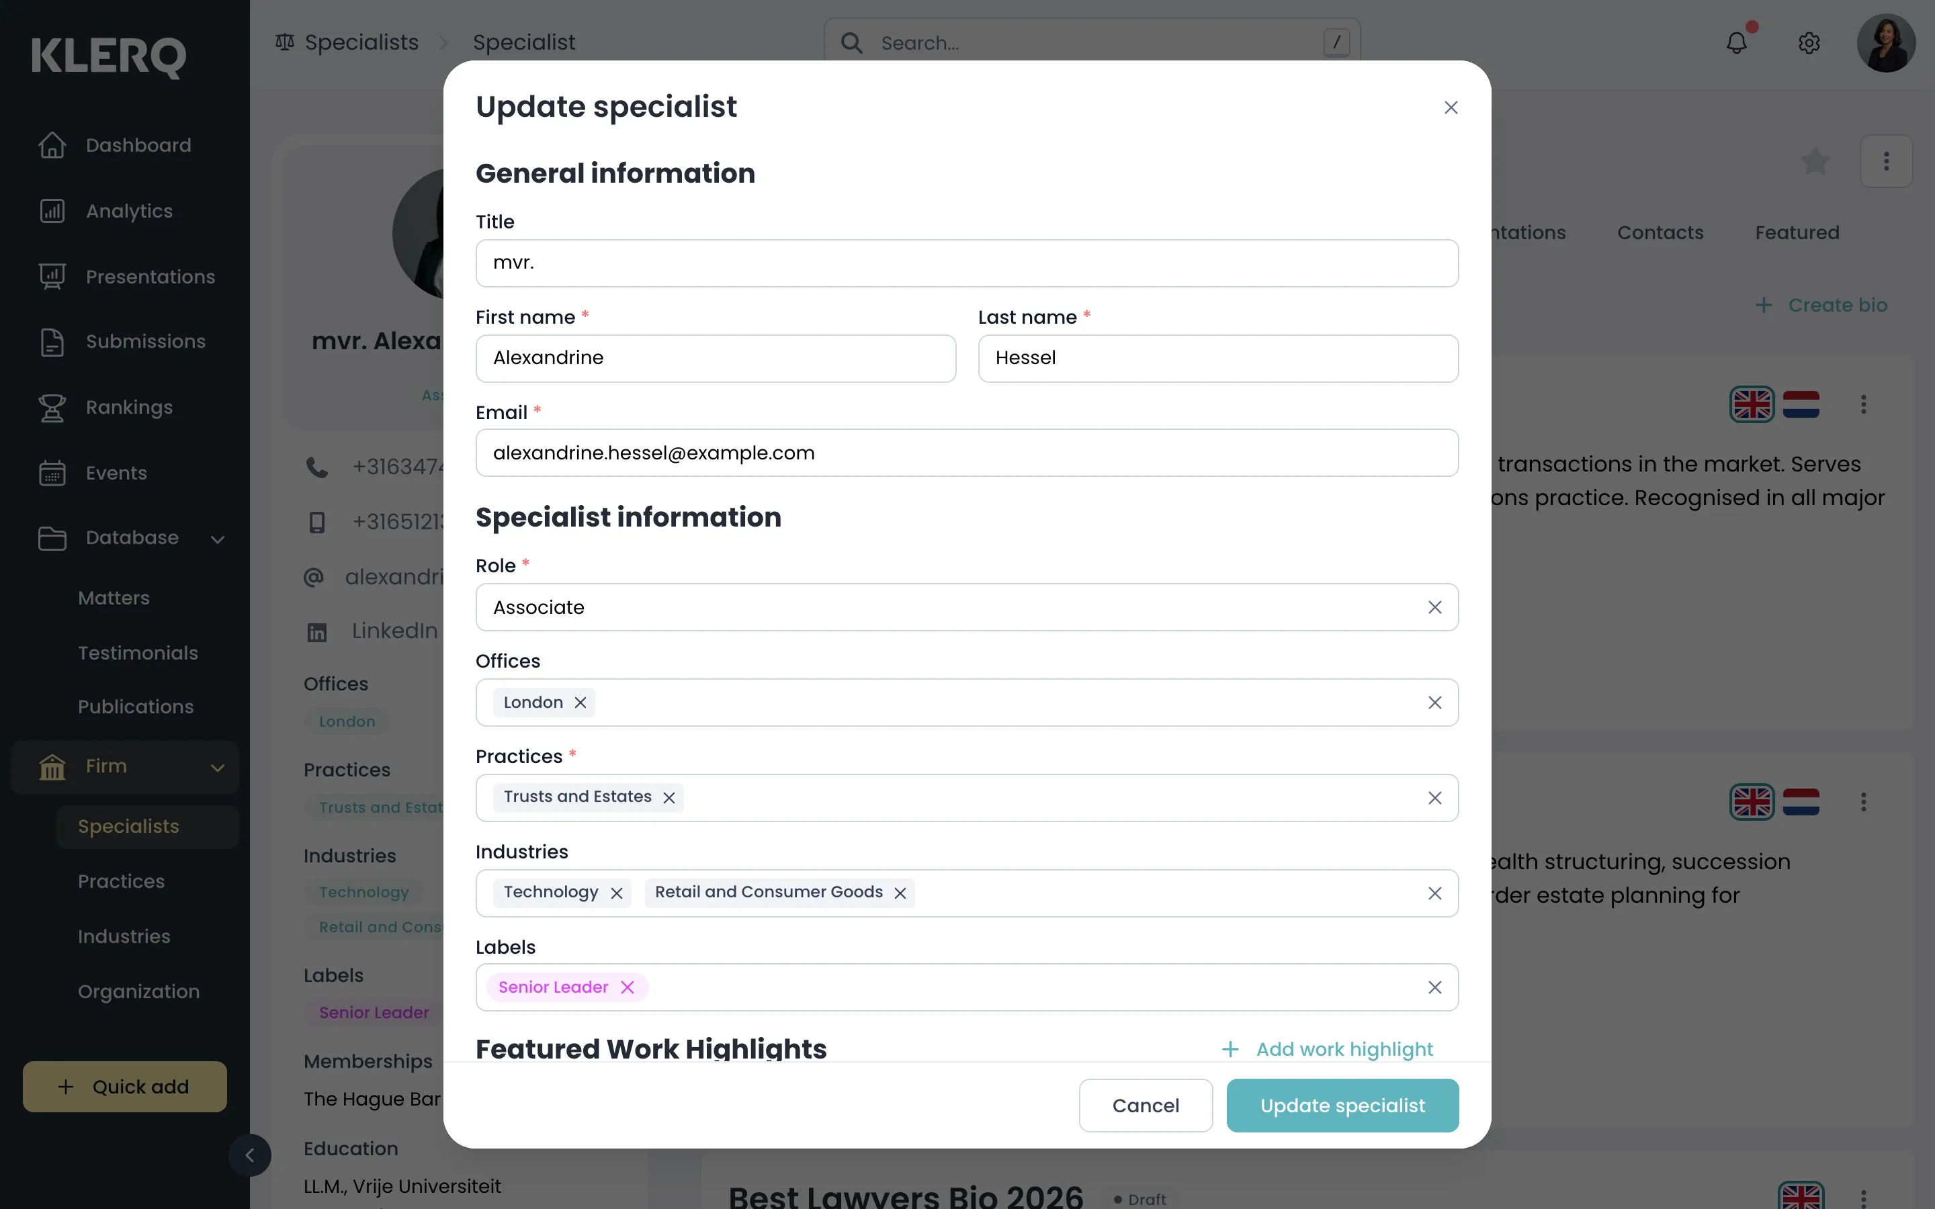Remove the Trusts and Estates tag
The height and width of the screenshot is (1209, 1935).
(669, 797)
